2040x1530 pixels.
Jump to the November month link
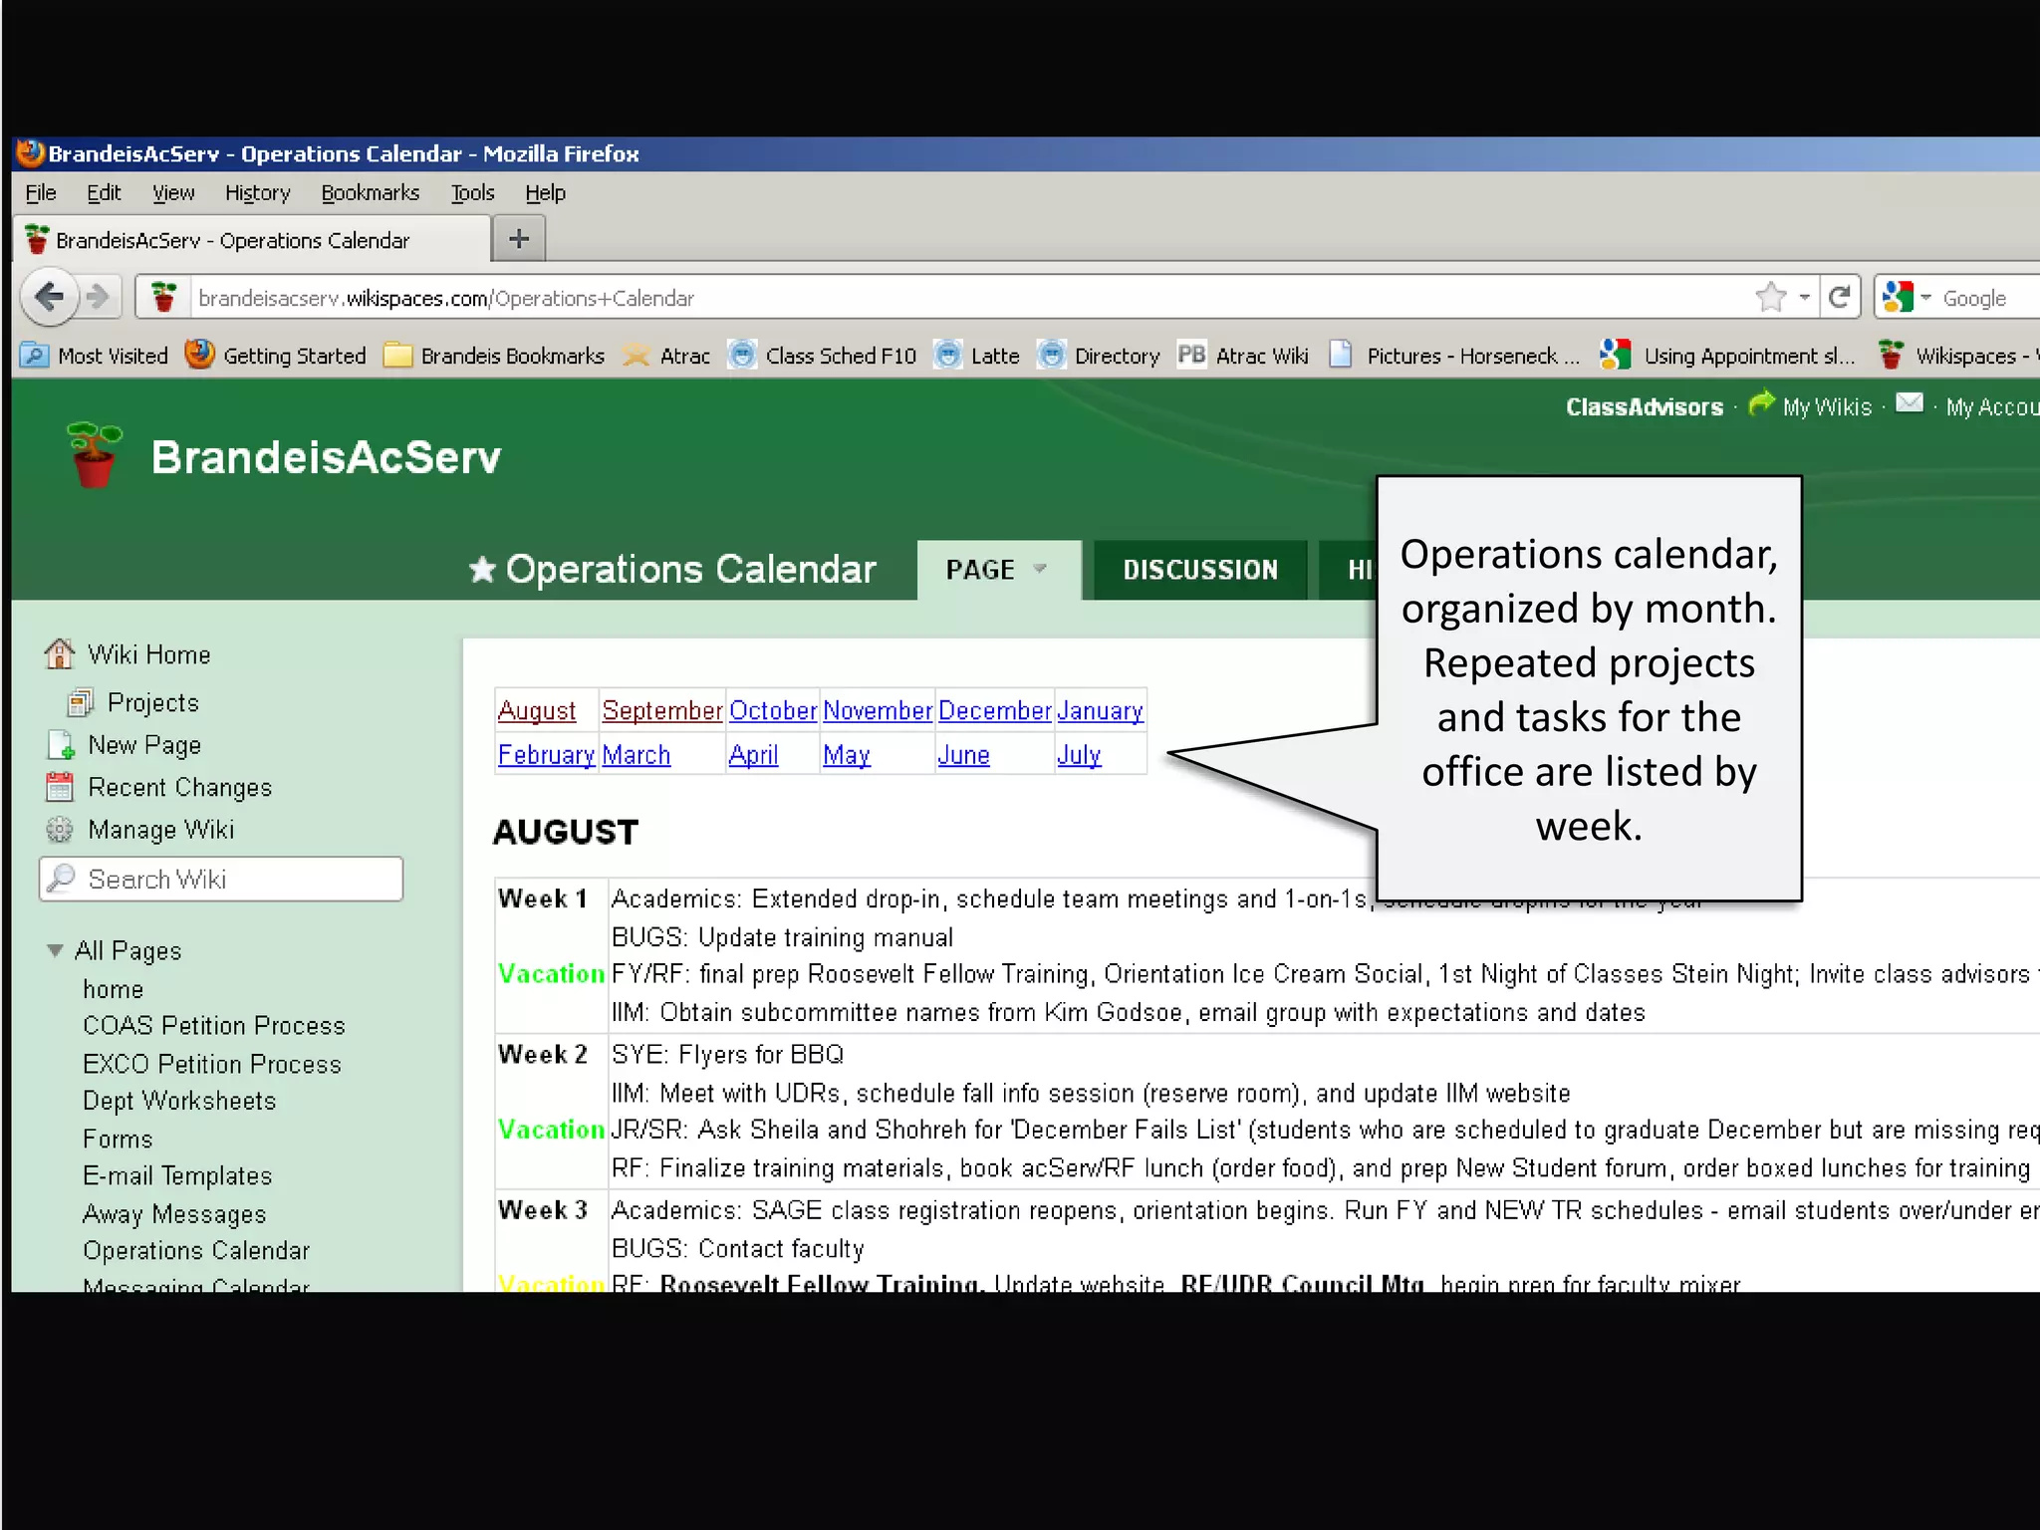click(877, 710)
